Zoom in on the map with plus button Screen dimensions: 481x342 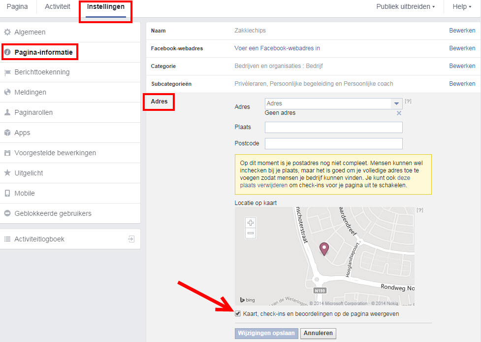pyautogui.click(x=251, y=223)
